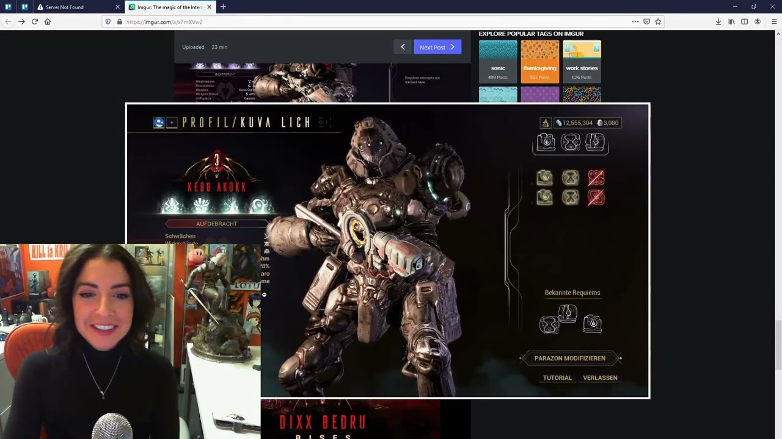
Task: Open the Firefox account menu
Action: point(758,21)
